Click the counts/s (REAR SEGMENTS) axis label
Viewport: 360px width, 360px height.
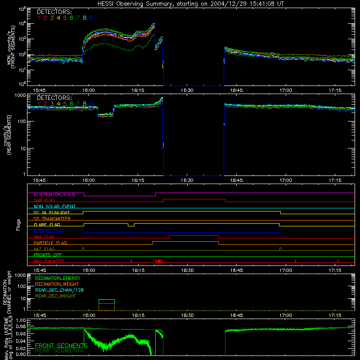coord(8,135)
